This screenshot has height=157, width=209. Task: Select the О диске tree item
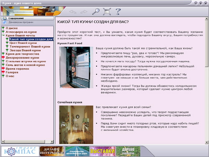(x=12, y=28)
